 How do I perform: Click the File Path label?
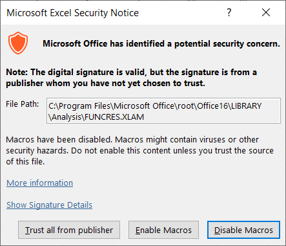coord(23,104)
